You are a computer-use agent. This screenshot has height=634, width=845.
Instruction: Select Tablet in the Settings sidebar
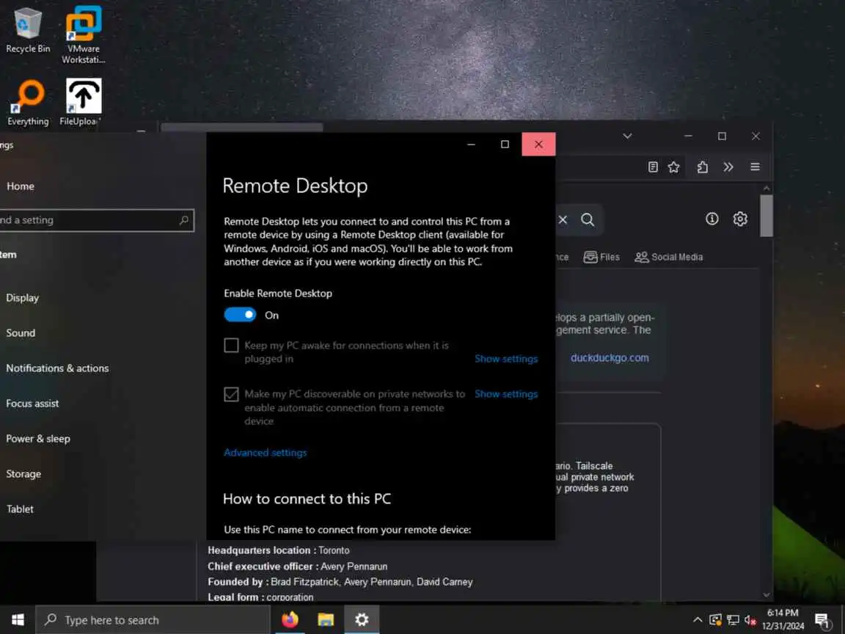[20, 509]
